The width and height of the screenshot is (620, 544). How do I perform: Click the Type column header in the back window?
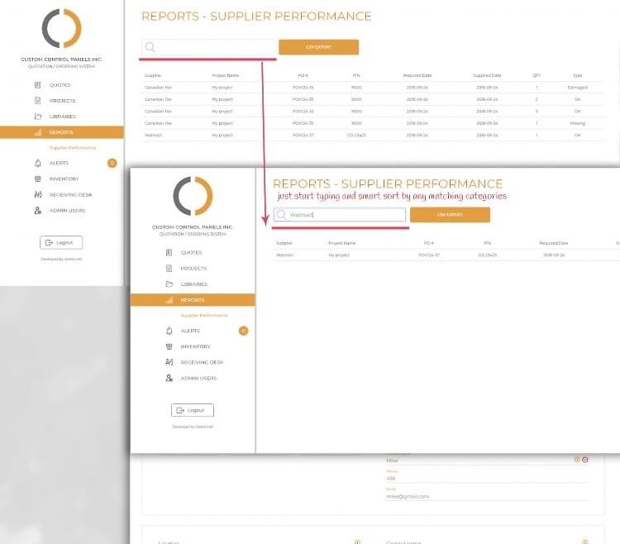(x=577, y=75)
